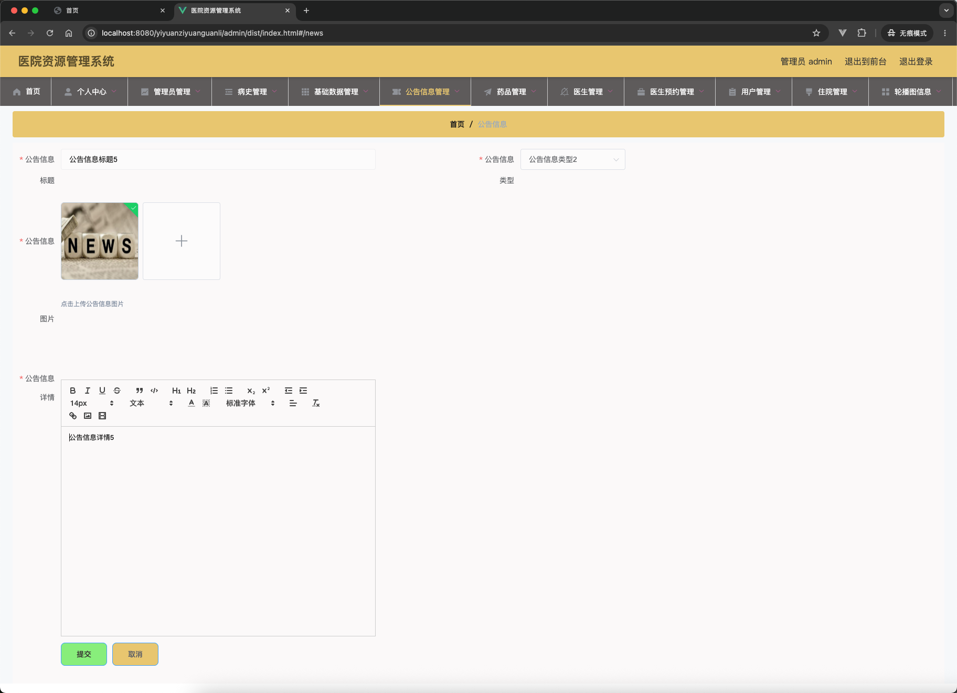This screenshot has width=957, height=693.
Task: Increase the indent in the editor
Action: (303, 391)
